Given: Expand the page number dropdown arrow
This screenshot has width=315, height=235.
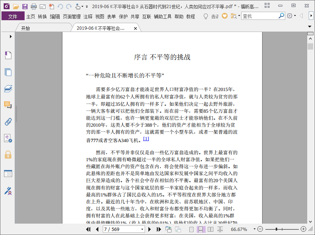Looking at the screenshot, I should click(142, 229).
